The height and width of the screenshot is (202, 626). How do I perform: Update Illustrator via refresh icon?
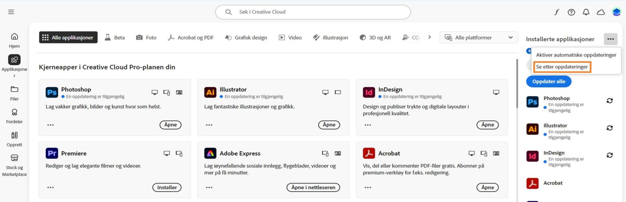[610, 128]
